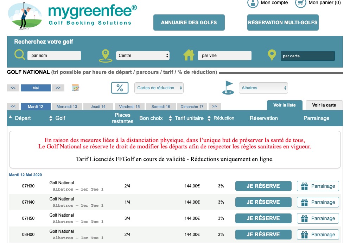Focus the par nom search field
Image resolution: width=350 pixels, height=243 pixels.
coord(54,56)
